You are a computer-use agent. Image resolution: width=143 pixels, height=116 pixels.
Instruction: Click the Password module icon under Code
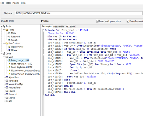(7, 94)
